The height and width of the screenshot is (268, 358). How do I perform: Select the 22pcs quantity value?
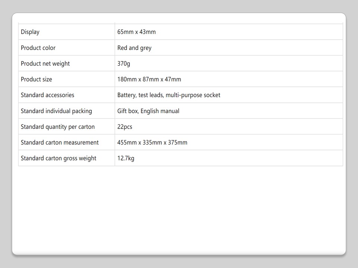125,127
